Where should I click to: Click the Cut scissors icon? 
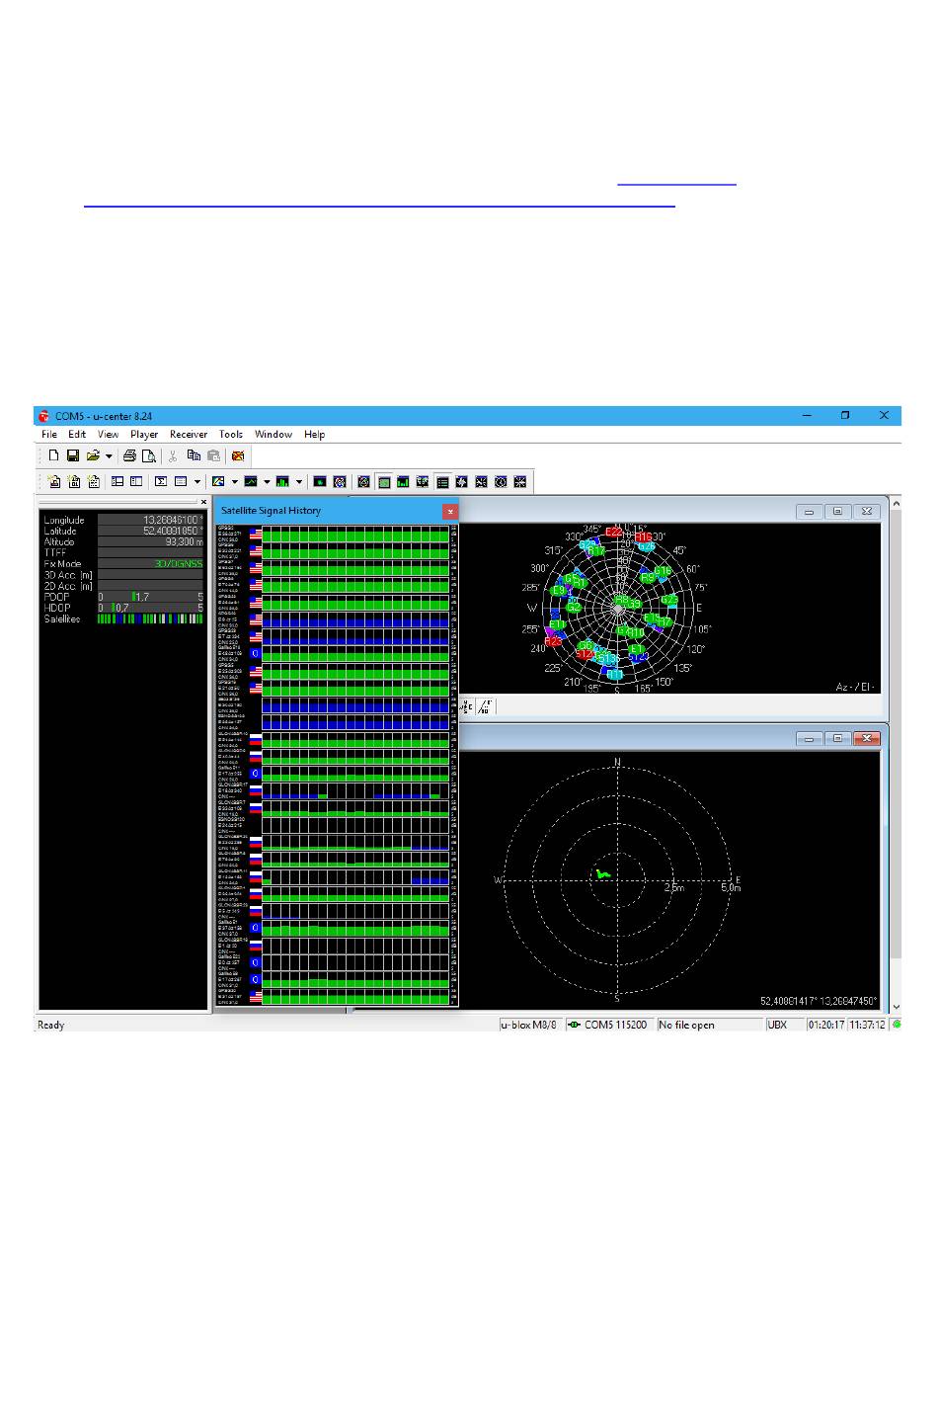tap(172, 455)
